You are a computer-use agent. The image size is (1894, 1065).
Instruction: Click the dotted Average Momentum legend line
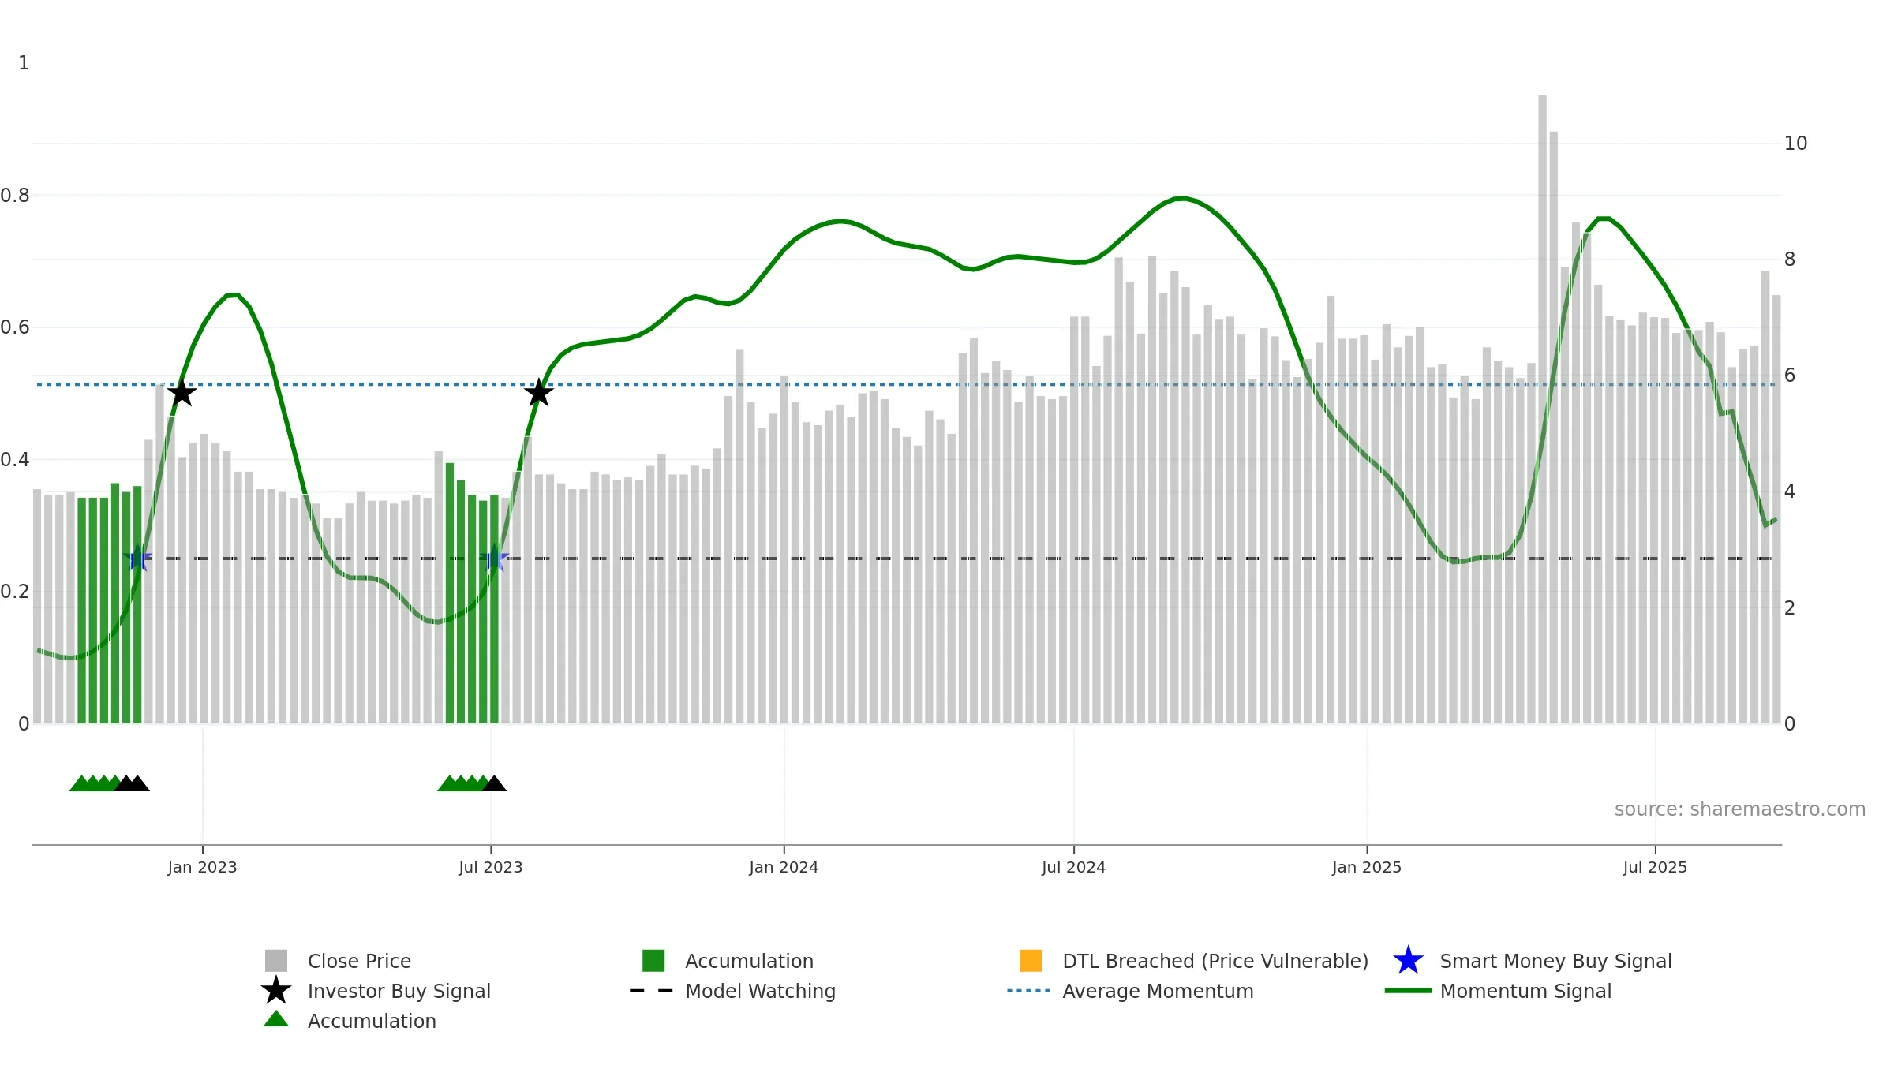pos(1029,991)
